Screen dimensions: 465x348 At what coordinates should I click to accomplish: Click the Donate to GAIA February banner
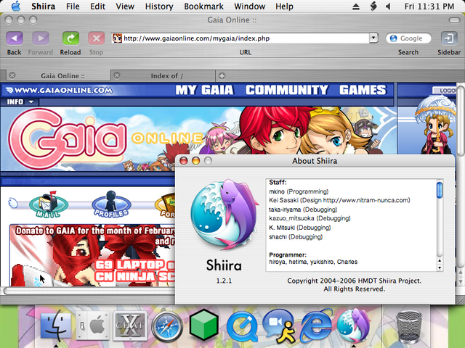pos(92,255)
